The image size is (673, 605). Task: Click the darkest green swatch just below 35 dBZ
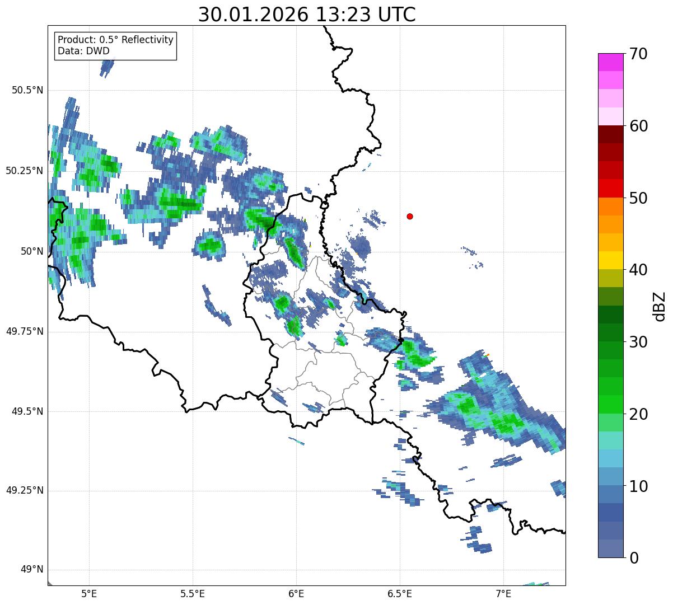click(x=610, y=315)
